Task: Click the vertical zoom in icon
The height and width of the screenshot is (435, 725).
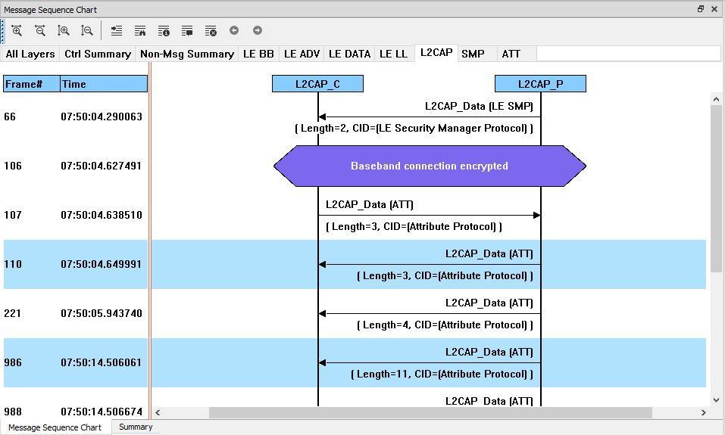Action: click(64, 31)
